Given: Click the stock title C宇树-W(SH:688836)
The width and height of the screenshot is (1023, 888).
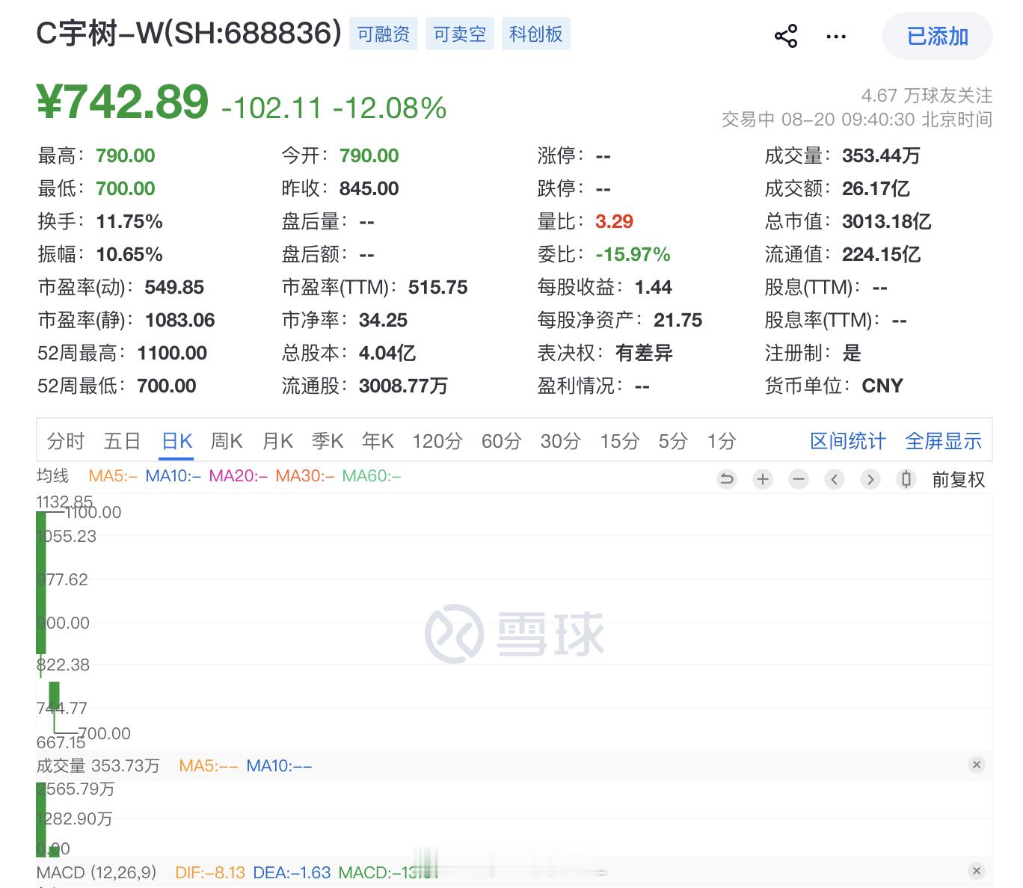Looking at the screenshot, I should [x=189, y=34].
